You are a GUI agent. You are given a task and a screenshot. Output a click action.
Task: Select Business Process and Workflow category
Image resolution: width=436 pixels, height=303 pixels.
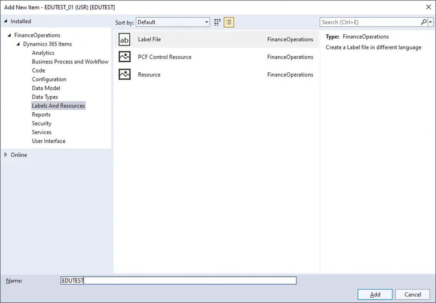point(70,62)
